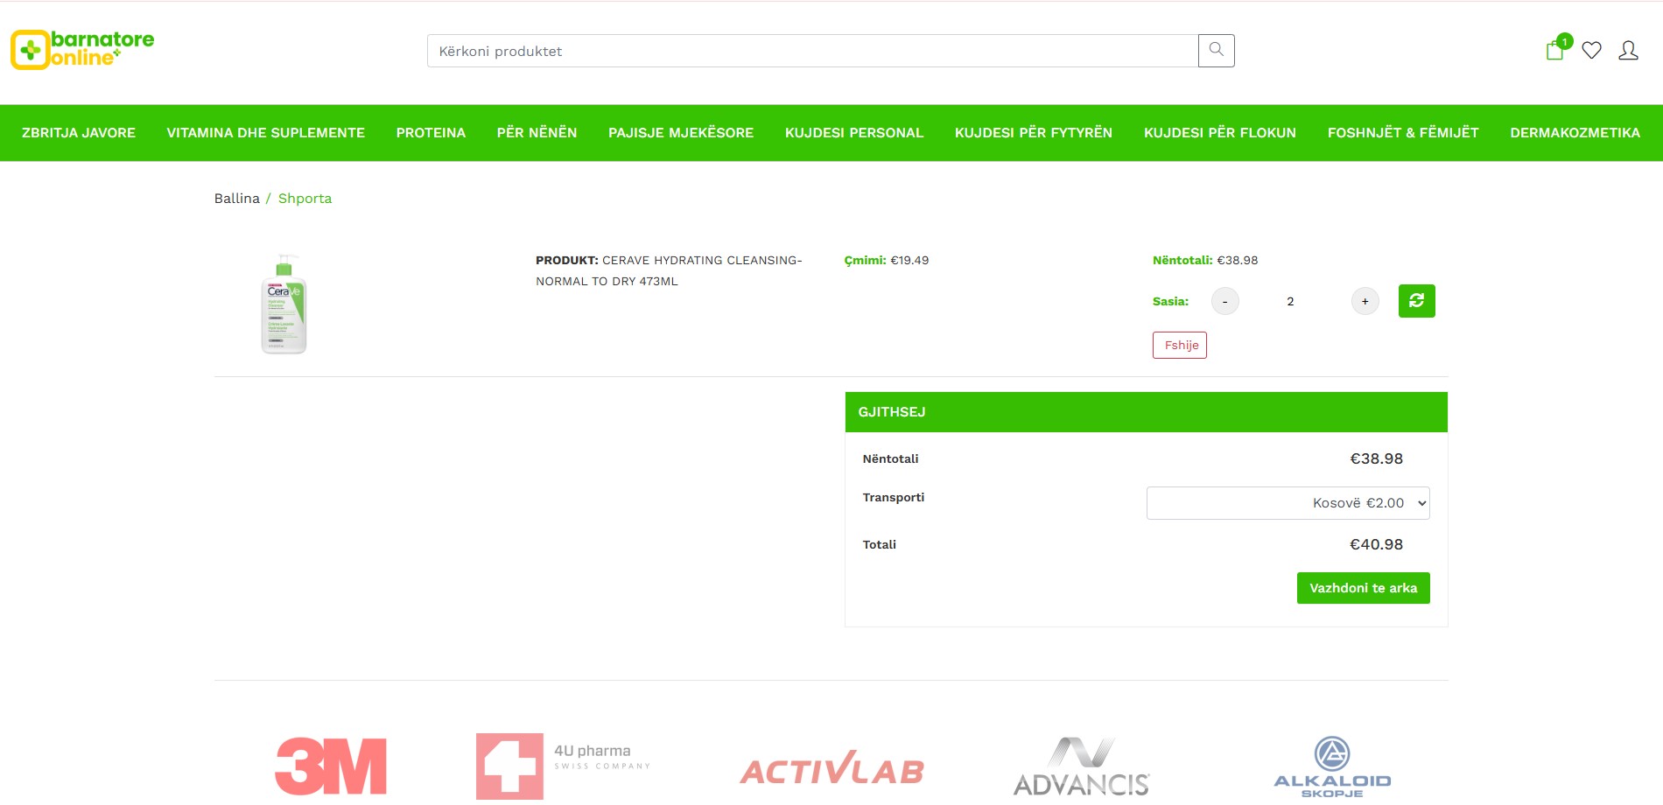The width and height of the screenshot is (1663, 805).
Task: Click the Totali amount €40.98
Action: [1376, 544]
